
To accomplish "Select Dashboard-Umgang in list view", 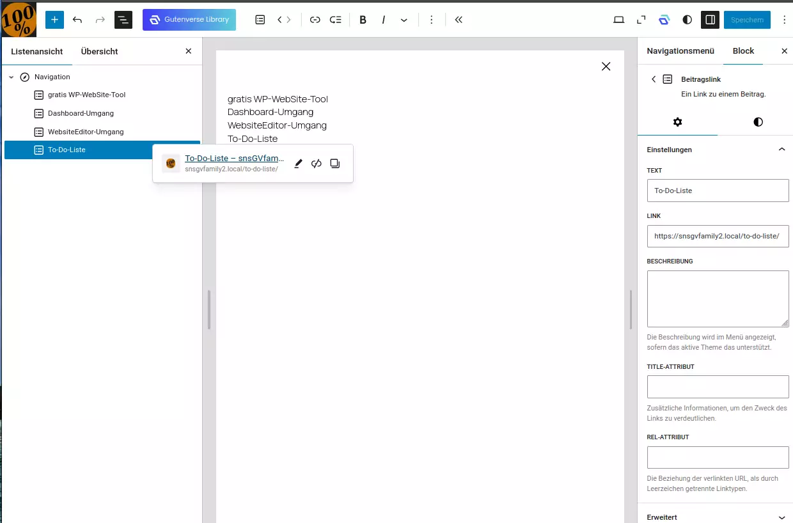I will tap(81, 113).
